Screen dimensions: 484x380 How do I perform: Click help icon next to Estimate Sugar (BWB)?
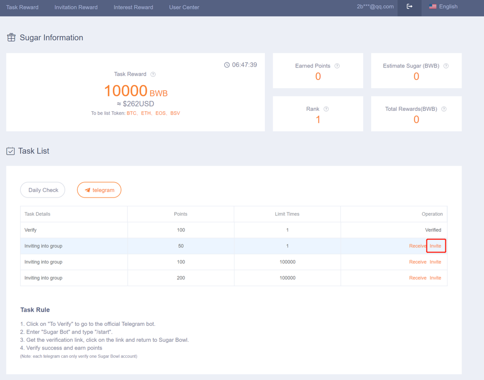446,66
